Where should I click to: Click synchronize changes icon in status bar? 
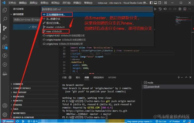coord(18,121)
